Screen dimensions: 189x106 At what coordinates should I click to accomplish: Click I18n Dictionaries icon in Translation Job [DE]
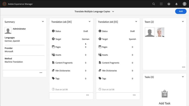click(53, 70)
